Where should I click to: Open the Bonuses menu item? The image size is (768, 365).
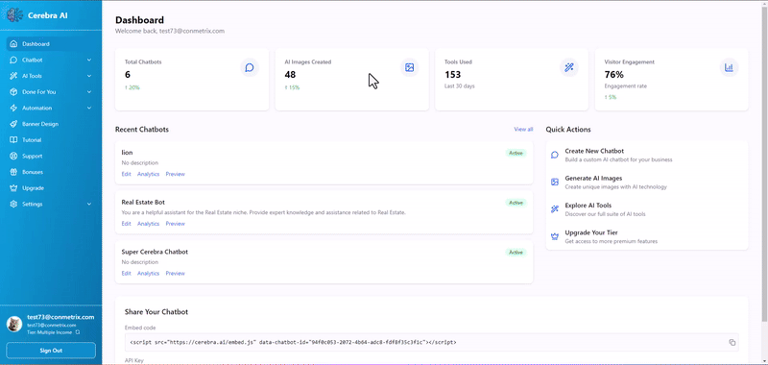pyautogui.click(x=51, y=172)
